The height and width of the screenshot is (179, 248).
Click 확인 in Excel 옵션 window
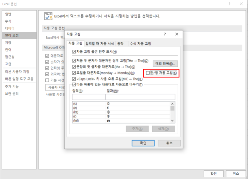click(214, 174)
